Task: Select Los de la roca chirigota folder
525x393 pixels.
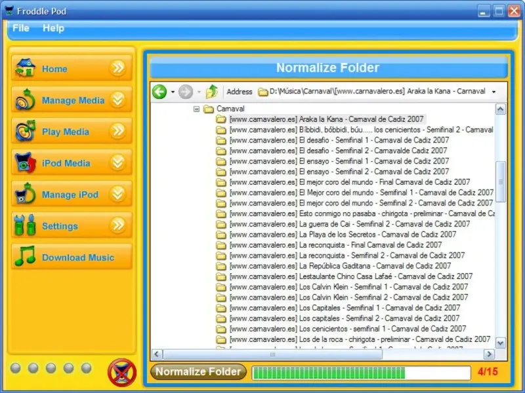Action: click(360, 339)
